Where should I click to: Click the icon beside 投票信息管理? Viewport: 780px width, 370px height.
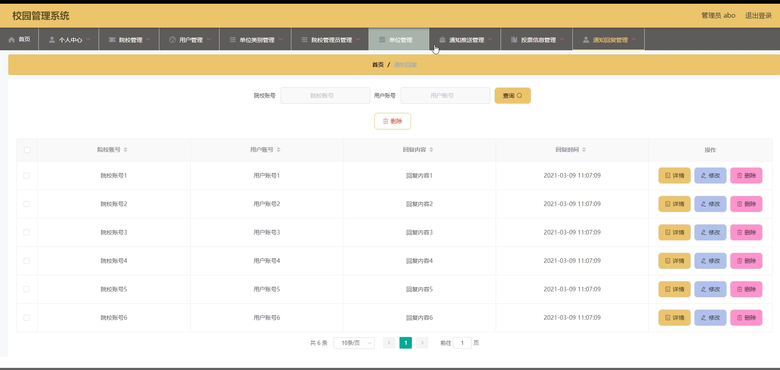(514, 40)
